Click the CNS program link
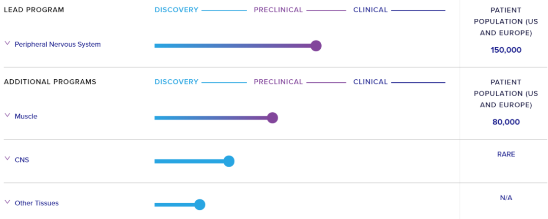The width and height of the screenshot is (548, 219). pos(22,160)
